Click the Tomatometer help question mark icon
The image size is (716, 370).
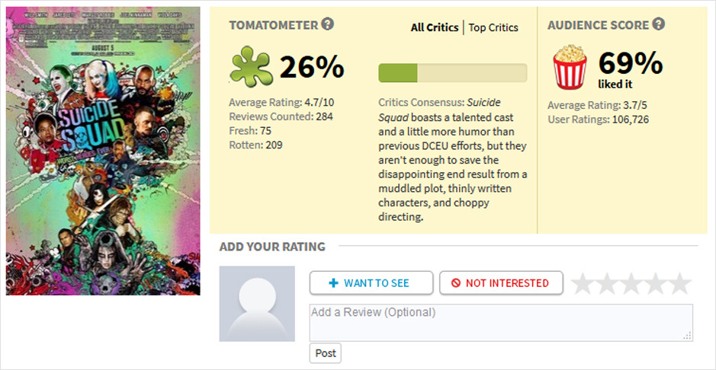point(328,24)
